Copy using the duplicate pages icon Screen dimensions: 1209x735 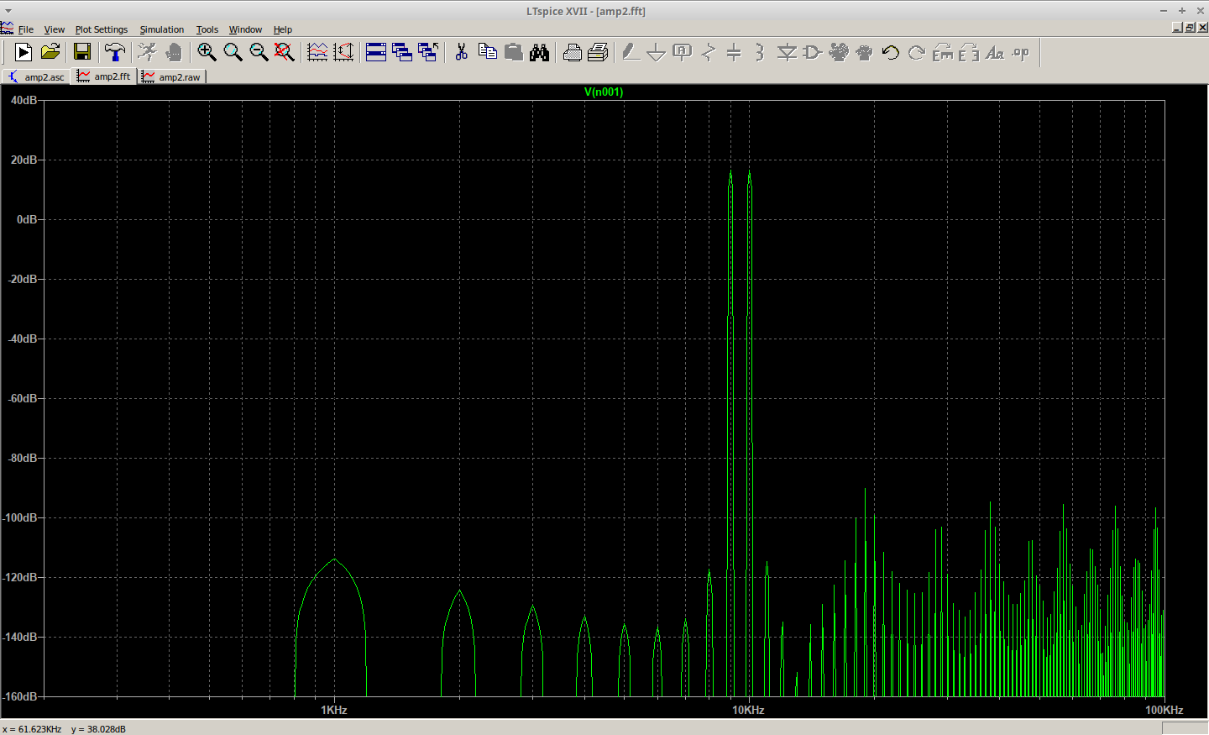click(x=487, y=52)
